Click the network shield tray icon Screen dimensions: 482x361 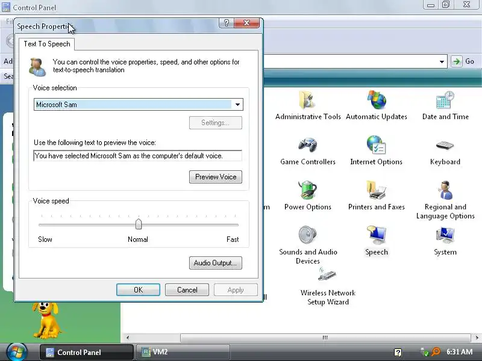coord(425,352)
